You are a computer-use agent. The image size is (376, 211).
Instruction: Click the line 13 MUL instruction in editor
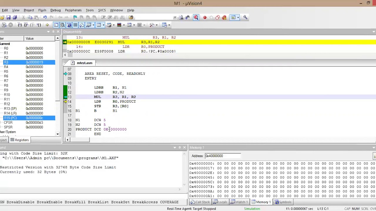(115, 97)
